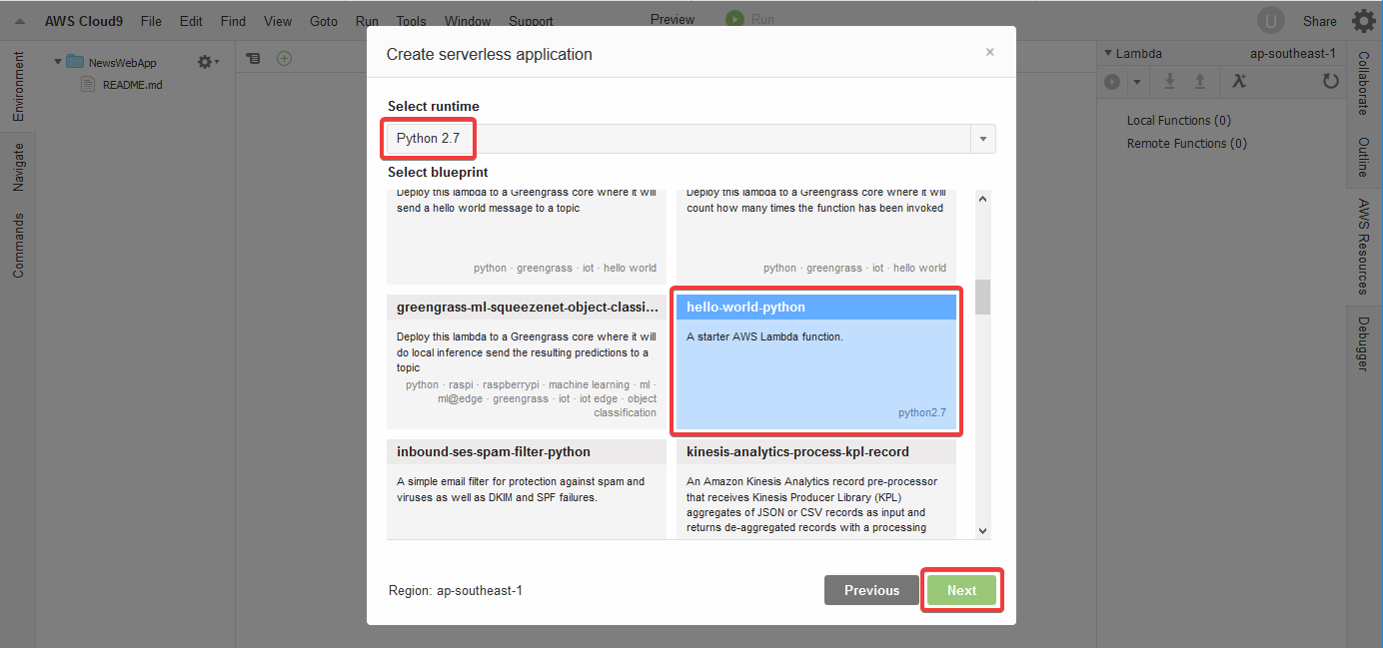
Task: Open the File menu
Action: [x=151, y=21]
